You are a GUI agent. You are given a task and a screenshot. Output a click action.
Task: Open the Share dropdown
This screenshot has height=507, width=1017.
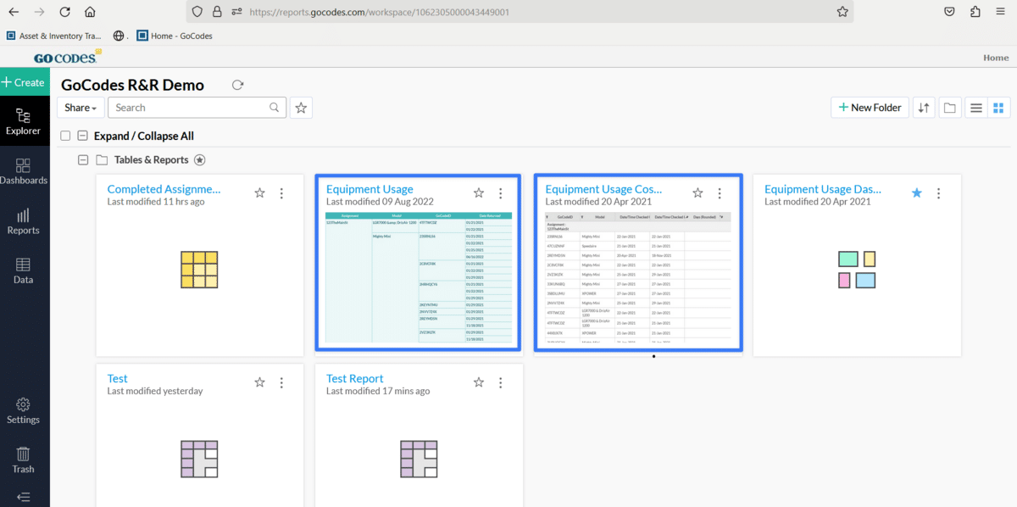[x=81, y=108]
